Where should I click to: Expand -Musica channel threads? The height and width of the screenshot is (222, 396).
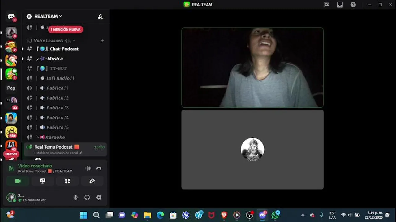pyautogui.click(x=22, y=59)
